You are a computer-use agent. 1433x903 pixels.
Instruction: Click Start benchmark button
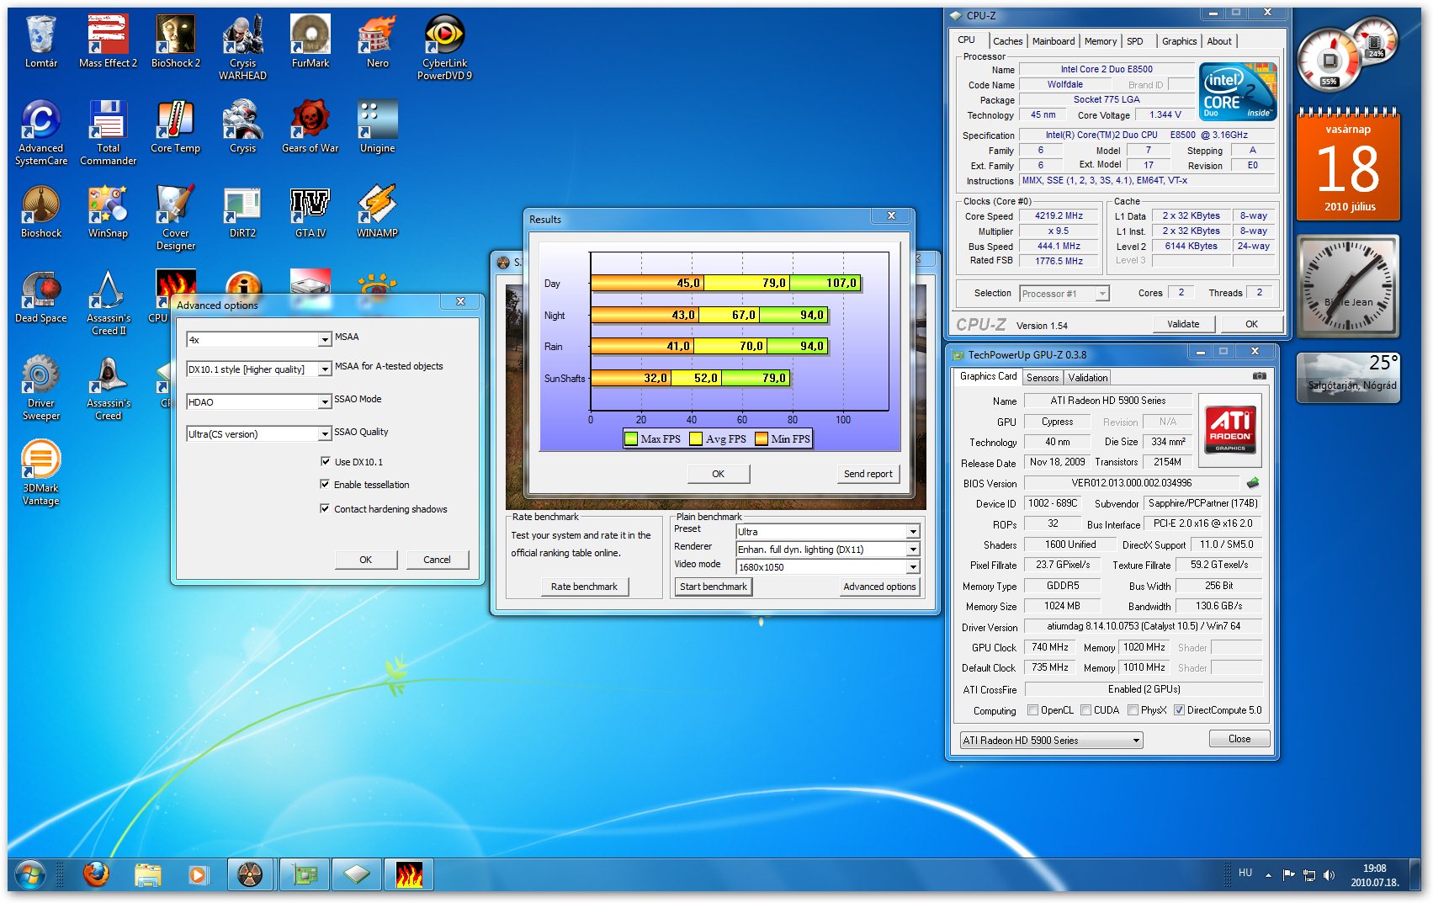tap(714, 587)
